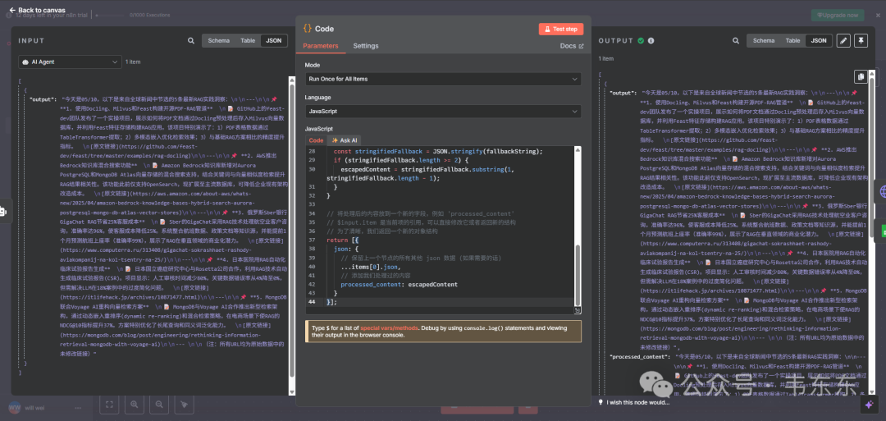Screen dimensions: 886x421
Task: Search the INPUT panel data
Action: pyautogui.click(x=191, y=41)
